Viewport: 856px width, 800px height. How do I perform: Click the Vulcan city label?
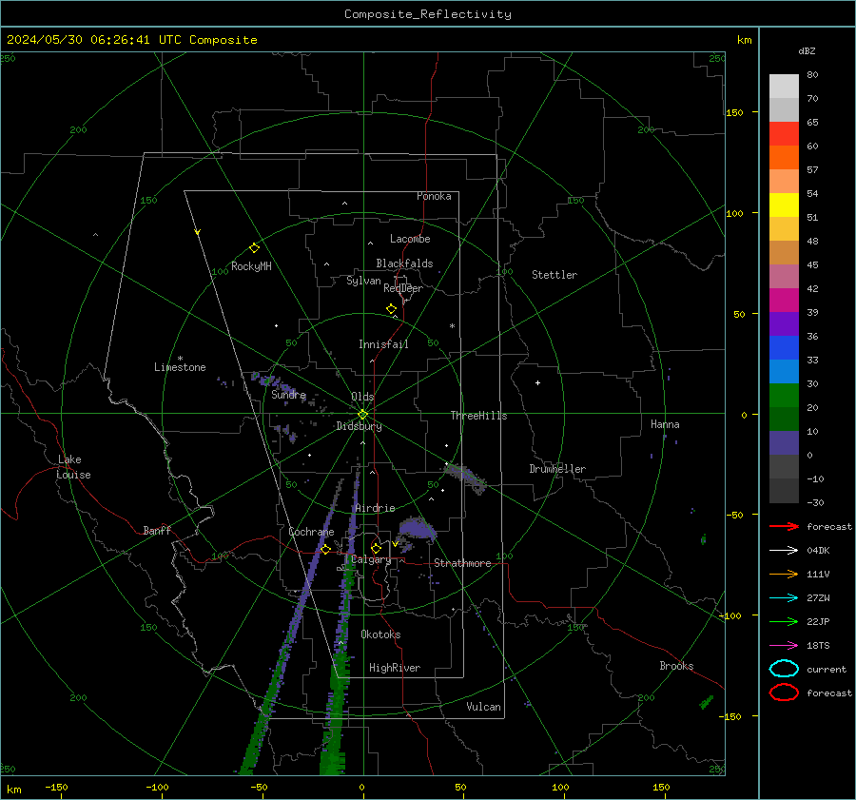(x=484, y=707)
